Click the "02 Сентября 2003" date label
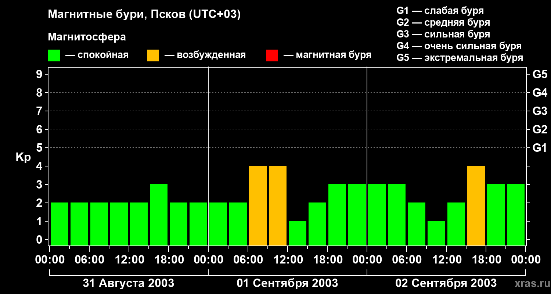 pos(446,283)
